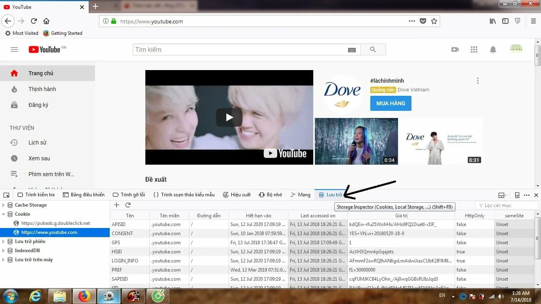Play the main Dove ad video
Screen dimensions: 541x304
229,117
